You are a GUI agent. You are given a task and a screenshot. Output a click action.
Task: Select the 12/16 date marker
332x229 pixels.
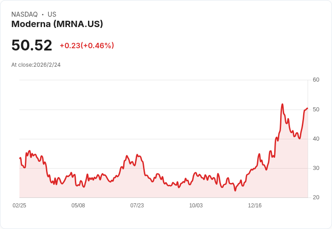pyautogui.click(x=255, y=205)
